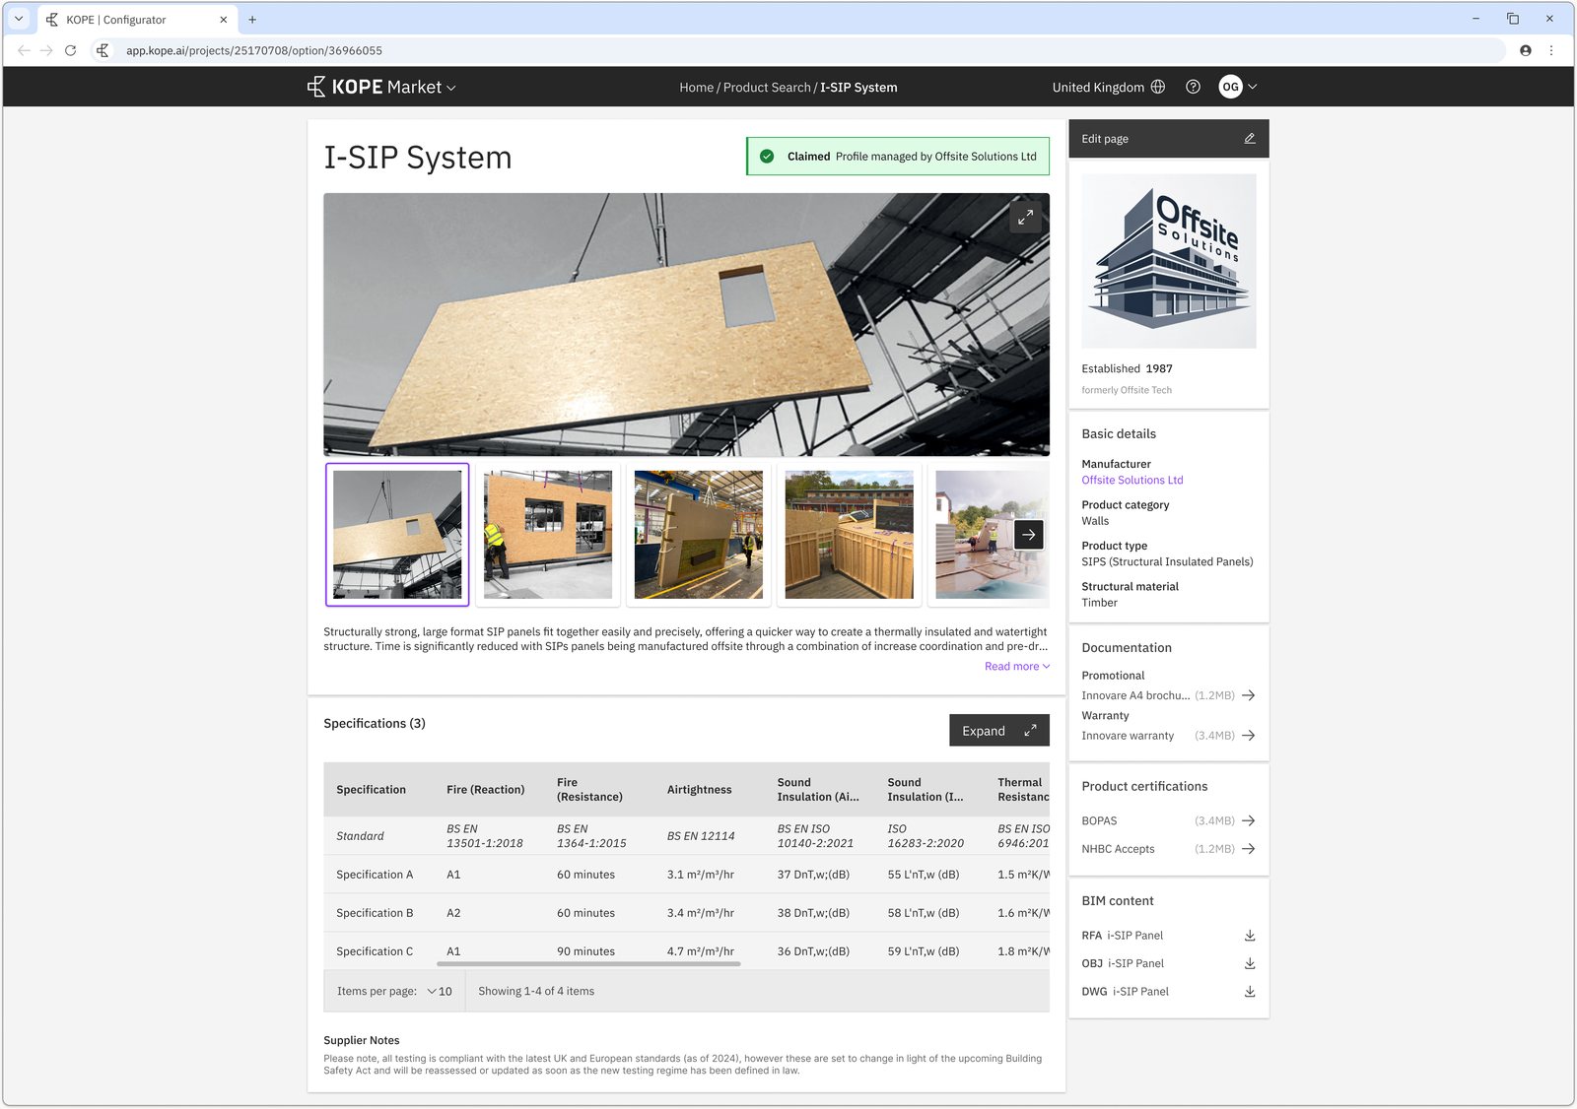This screenshot has height=1109, width=1577.
Task: Click the browser profile icon
Action: pos(1526,50)
